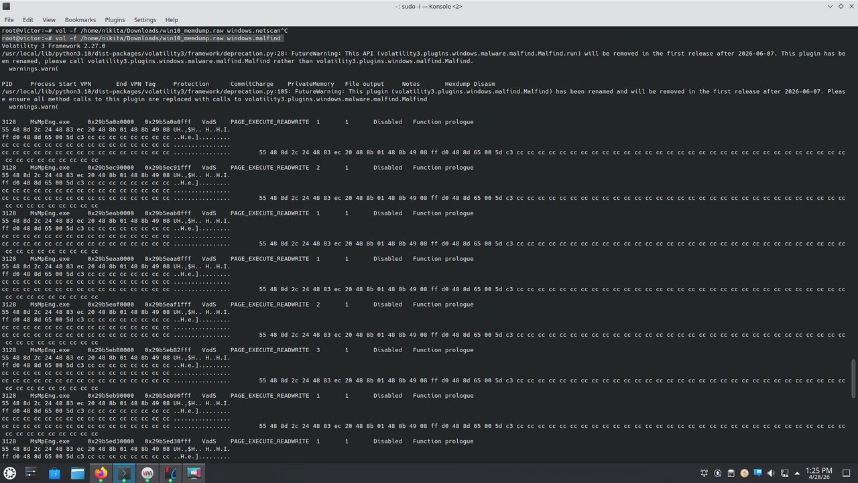Open the File menu
Screen dimensions: 858x483
tap(9, 20)
